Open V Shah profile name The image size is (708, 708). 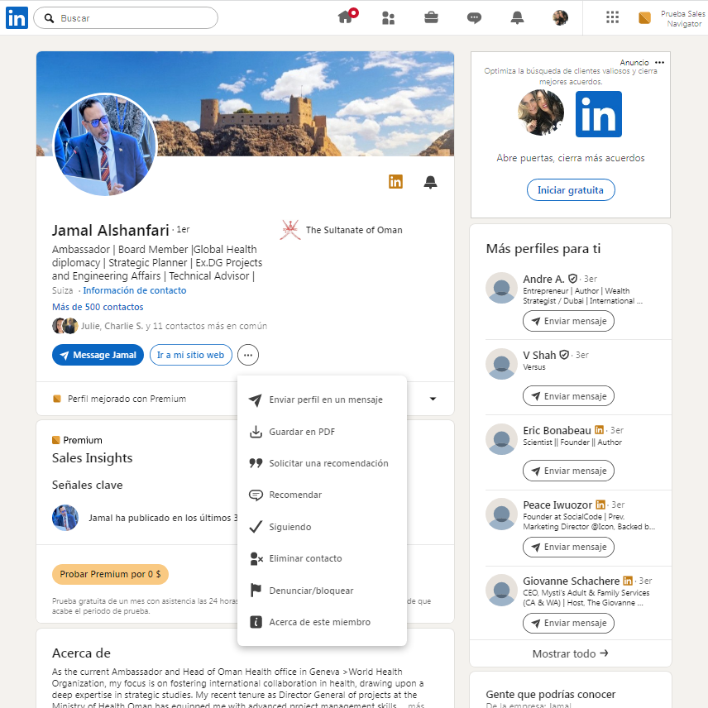click(539, 356)
